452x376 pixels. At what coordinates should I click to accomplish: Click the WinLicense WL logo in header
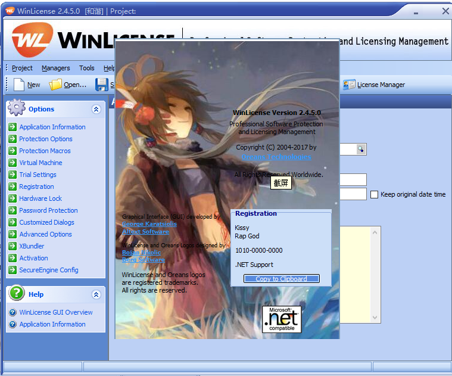[x=32, y=40]
